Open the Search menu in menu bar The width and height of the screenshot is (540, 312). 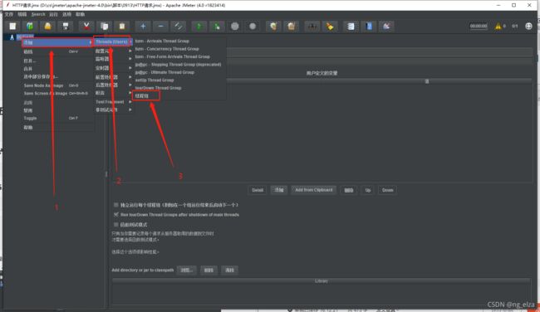(38, 14)
